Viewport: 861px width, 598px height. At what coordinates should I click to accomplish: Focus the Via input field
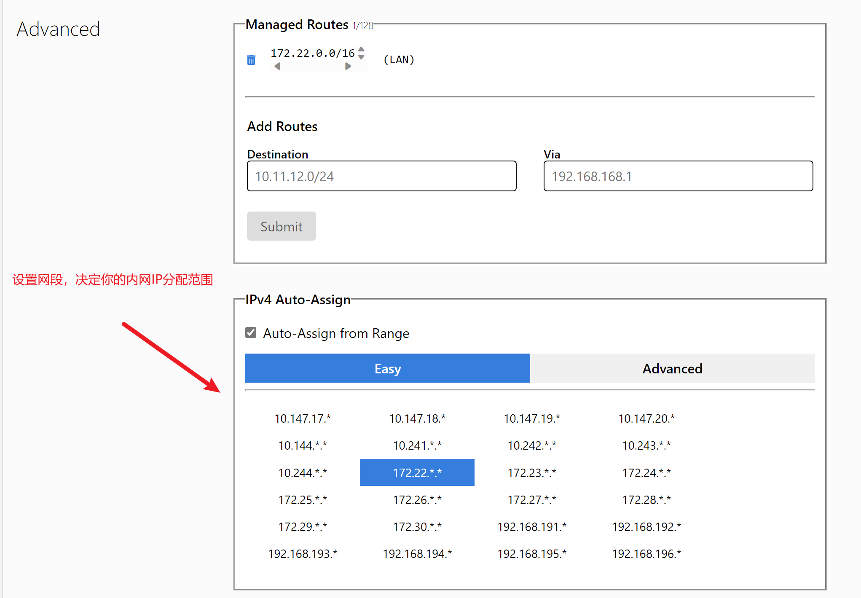click(x=678, y=176)
